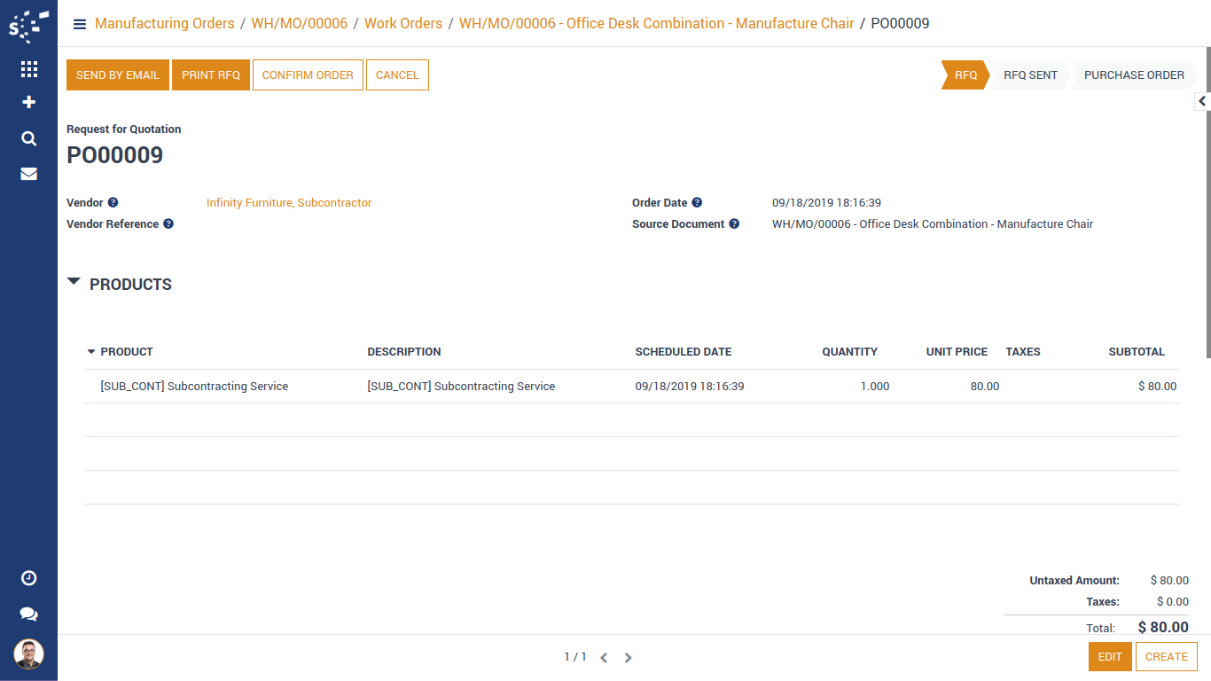Click the Vendor help question icon
The image size is (1211, 681).
tap(113, 203)
